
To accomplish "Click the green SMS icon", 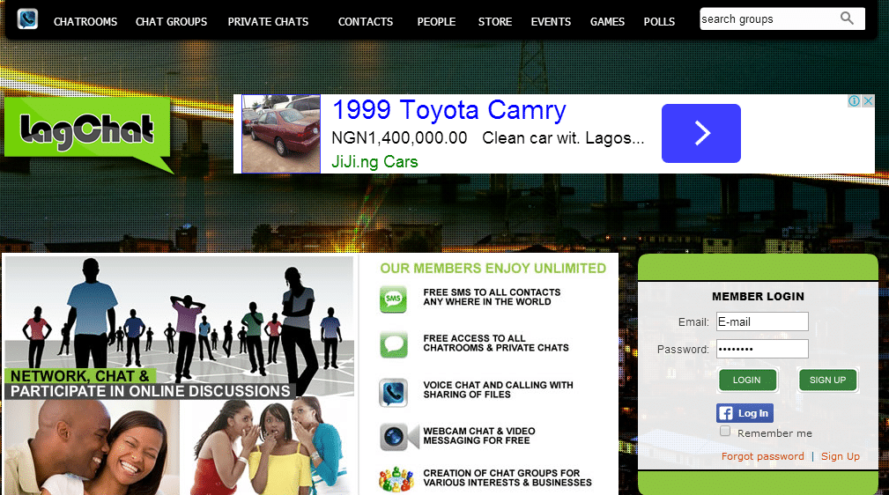I will coord(393,299).
